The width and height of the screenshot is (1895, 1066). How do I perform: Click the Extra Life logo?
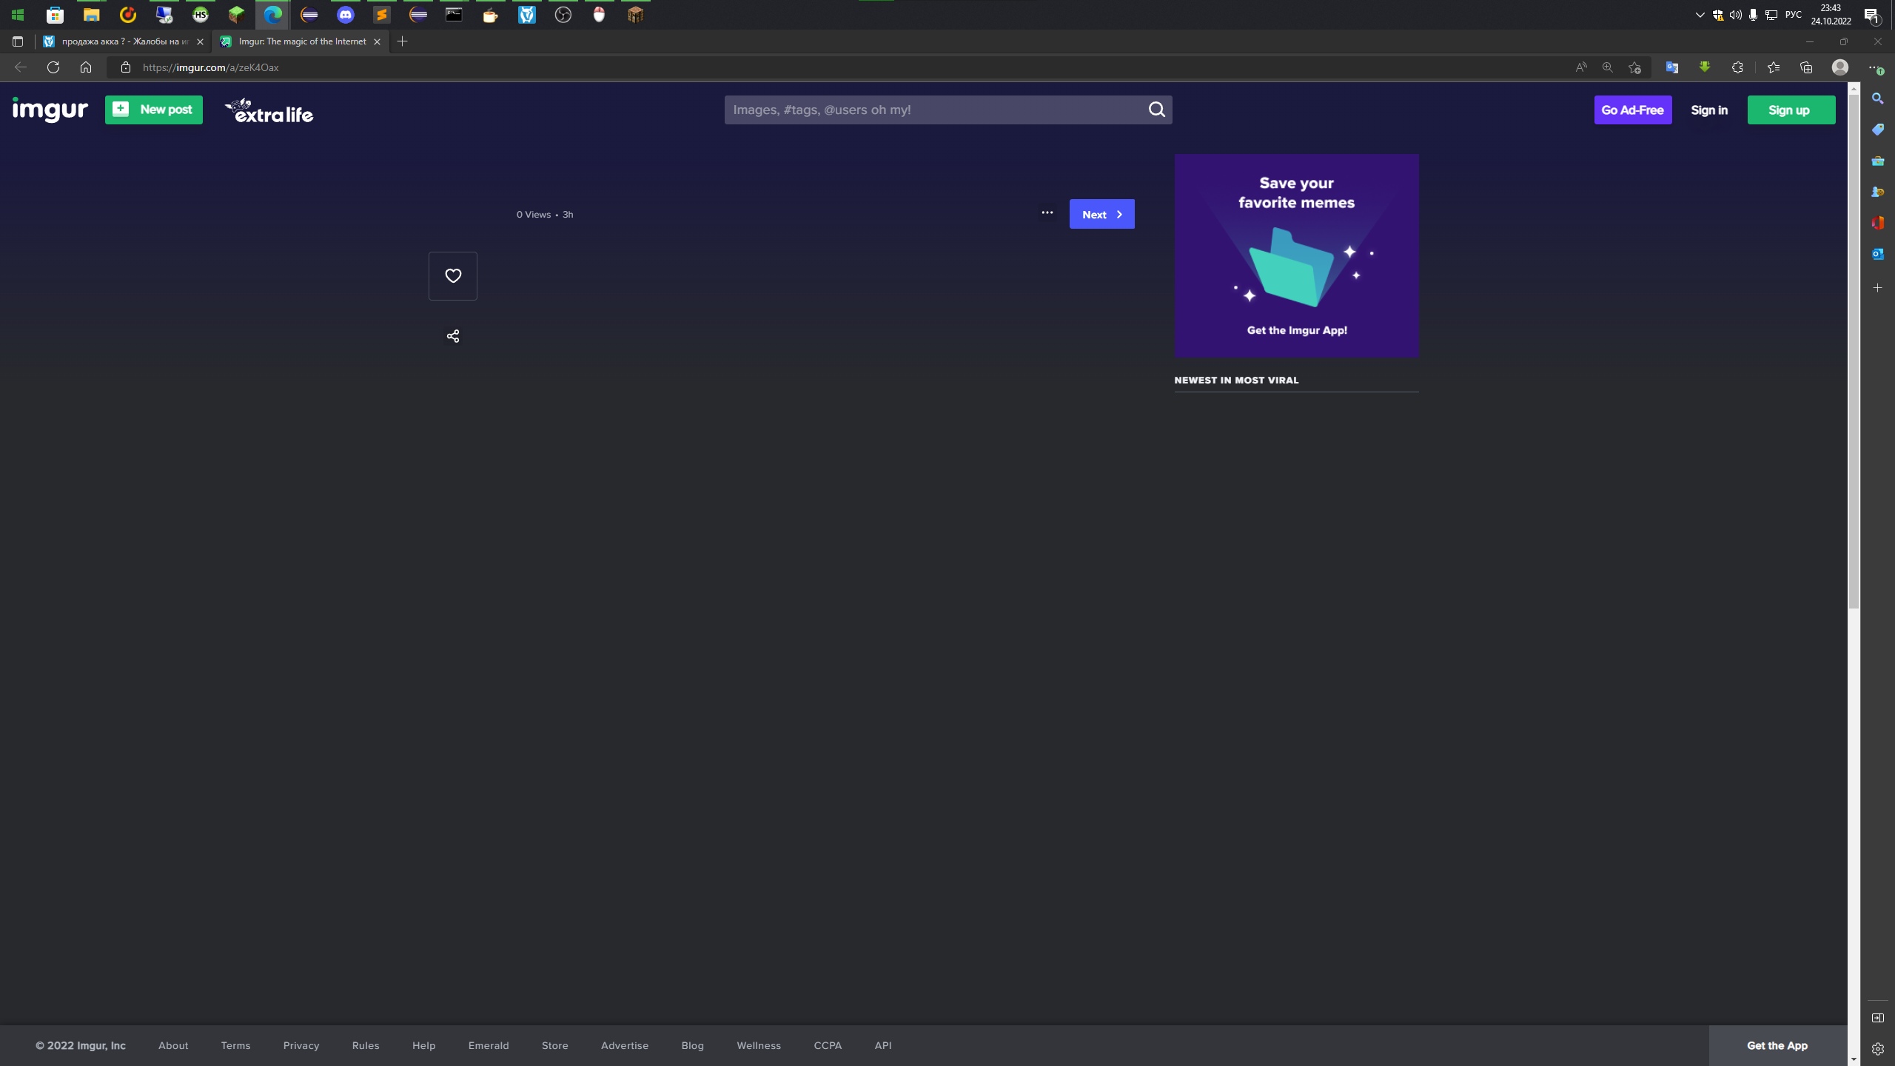(x=269, y=111)
